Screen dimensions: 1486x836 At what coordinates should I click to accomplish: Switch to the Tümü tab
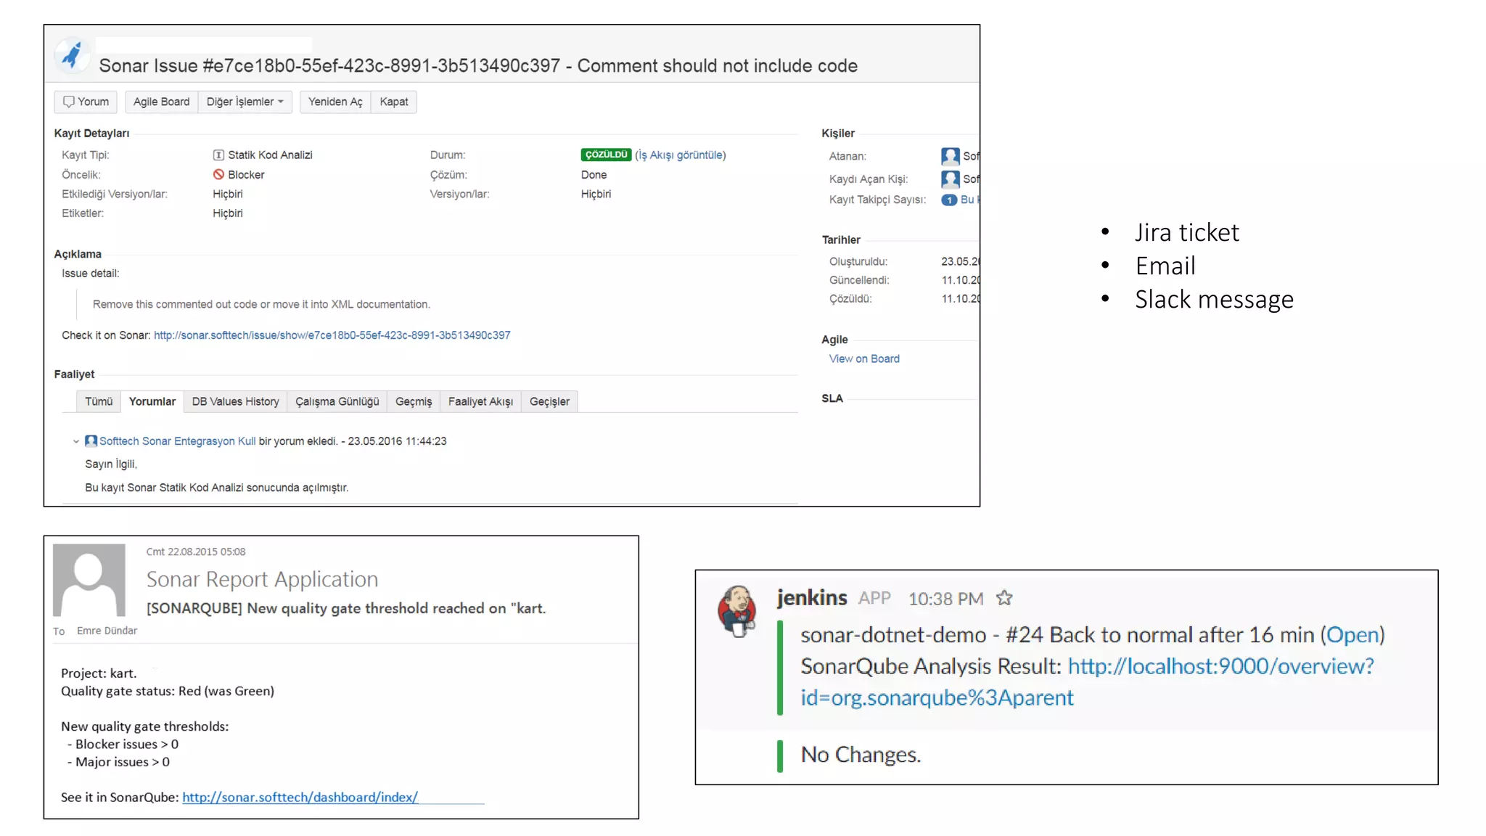pyautogui.click(x=99, y=401)
